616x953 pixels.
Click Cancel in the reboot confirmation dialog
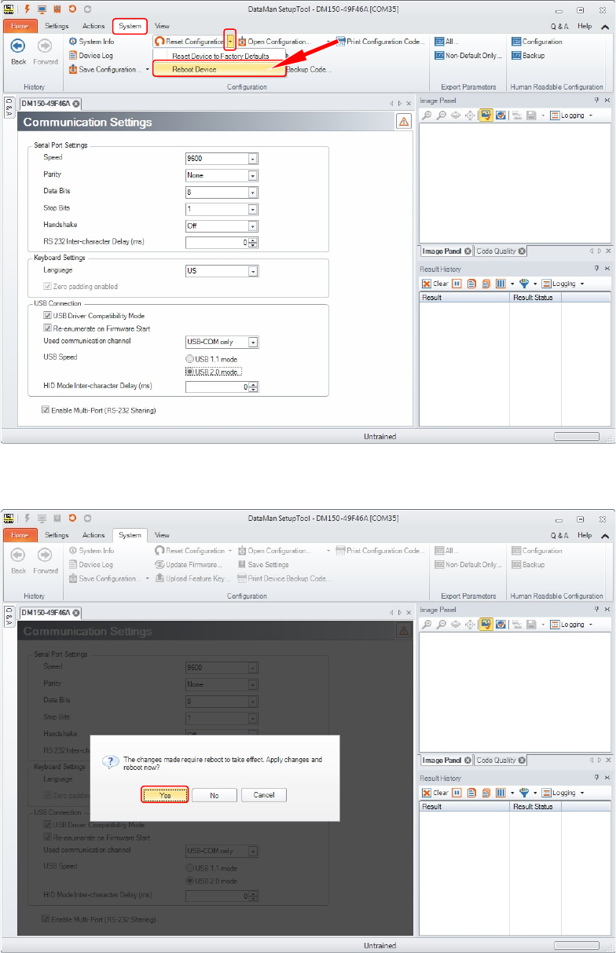[x=264, y=795]
